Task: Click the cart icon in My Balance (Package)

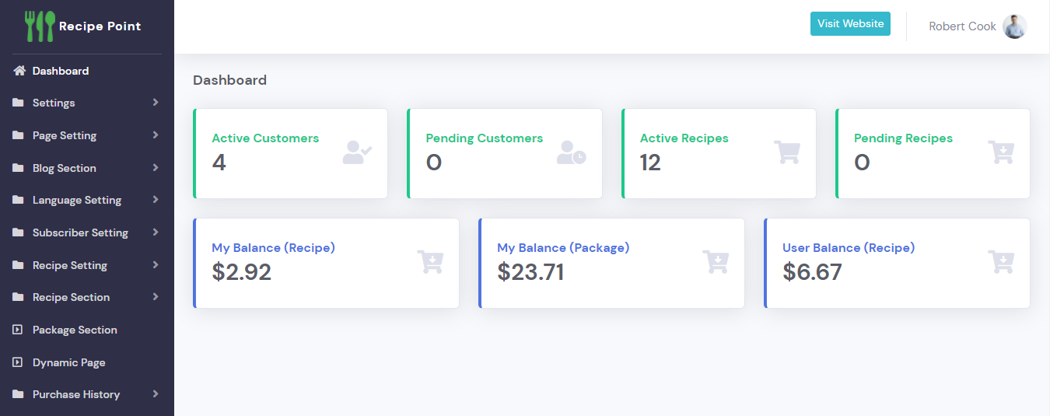Action: coord(715,262)
